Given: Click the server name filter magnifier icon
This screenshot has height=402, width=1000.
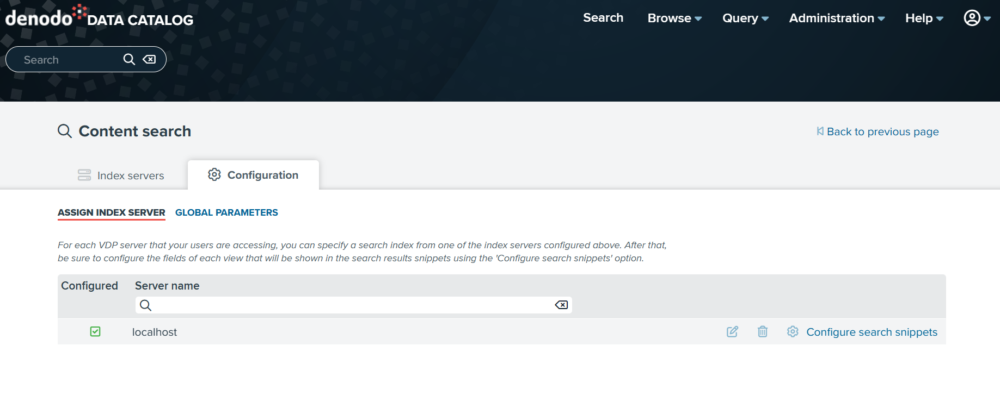Looking at the screenshot, I should pos(145,305).
